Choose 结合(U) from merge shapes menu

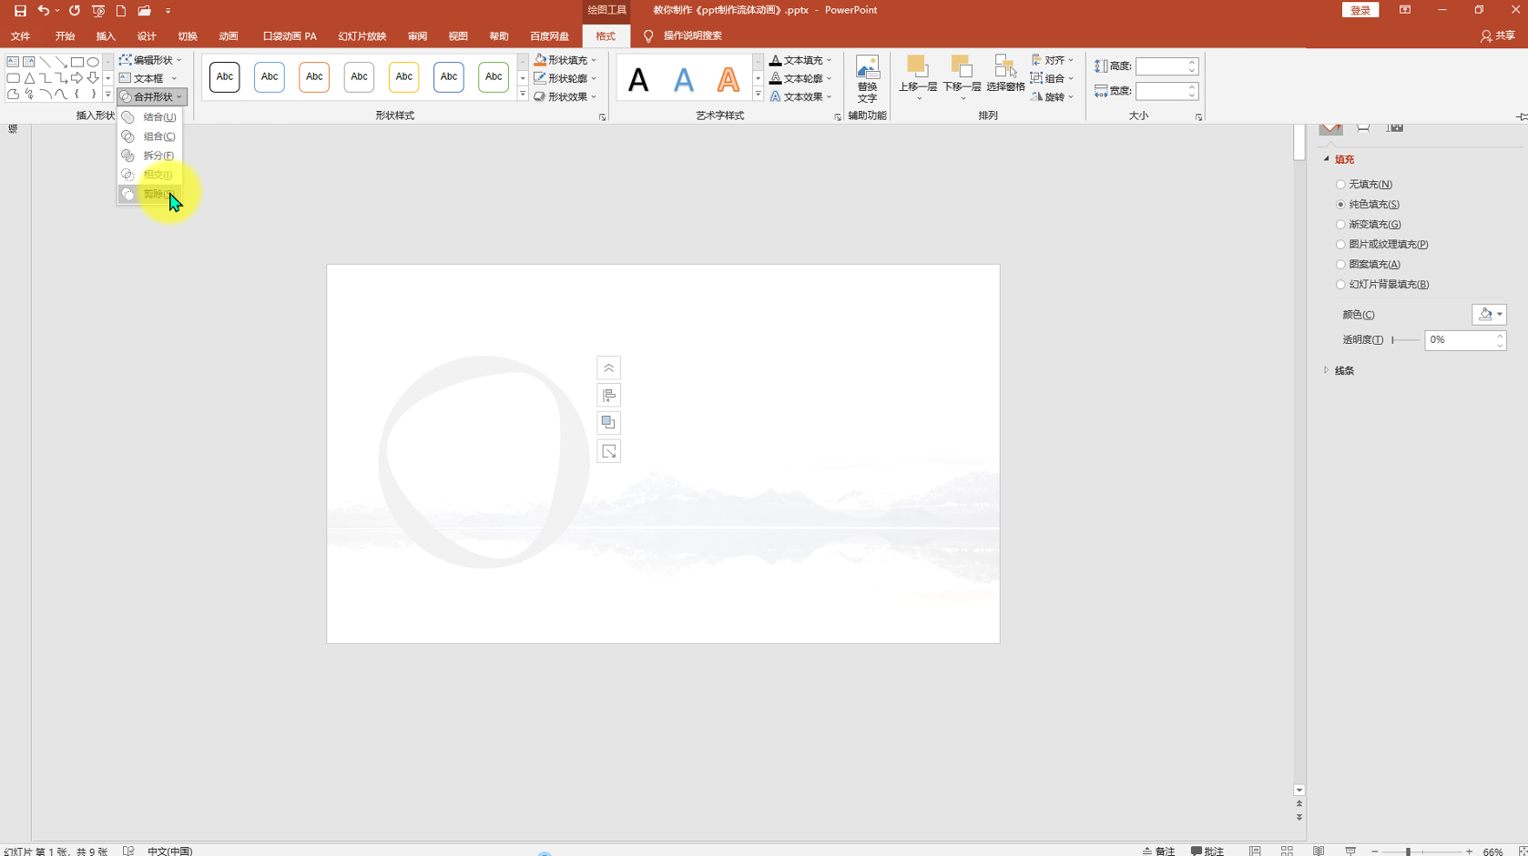pos(150,117)
